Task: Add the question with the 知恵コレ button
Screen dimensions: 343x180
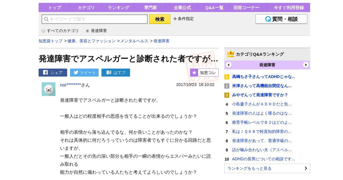Action: point(204,73)
